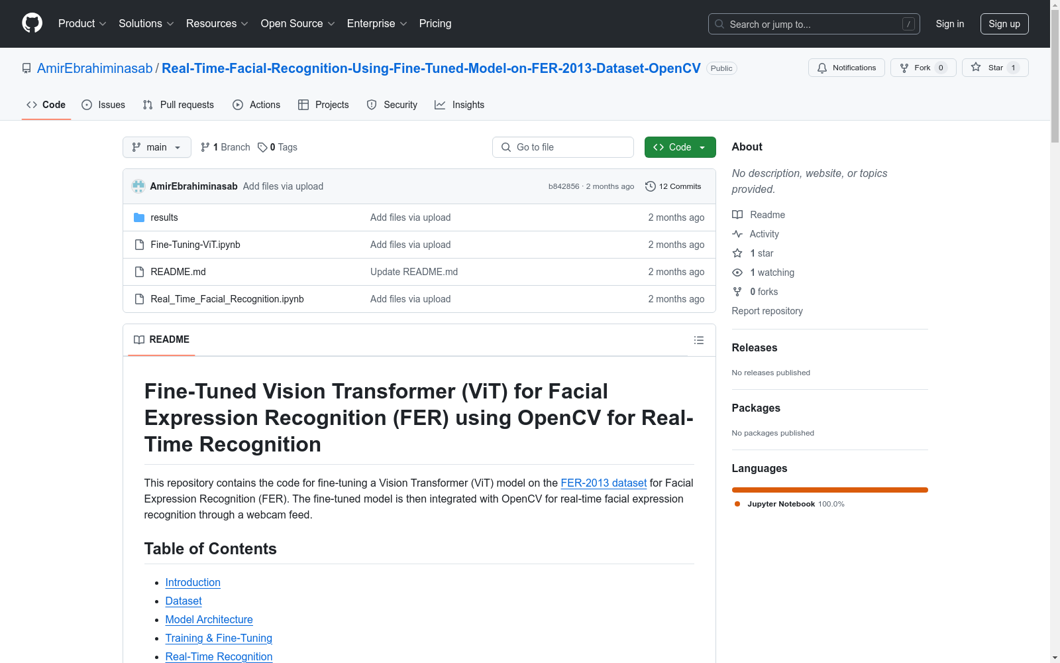This screenshot has height=663, width=1060.
Task: Open Real_Time_Facial_Recognition.ipynb file
Action: (227, 299)
